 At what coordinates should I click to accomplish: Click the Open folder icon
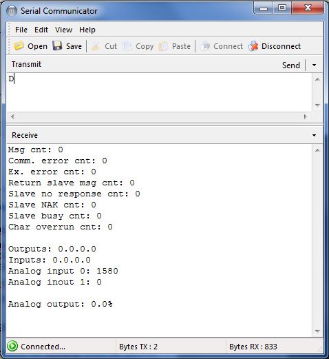point(19,45)
